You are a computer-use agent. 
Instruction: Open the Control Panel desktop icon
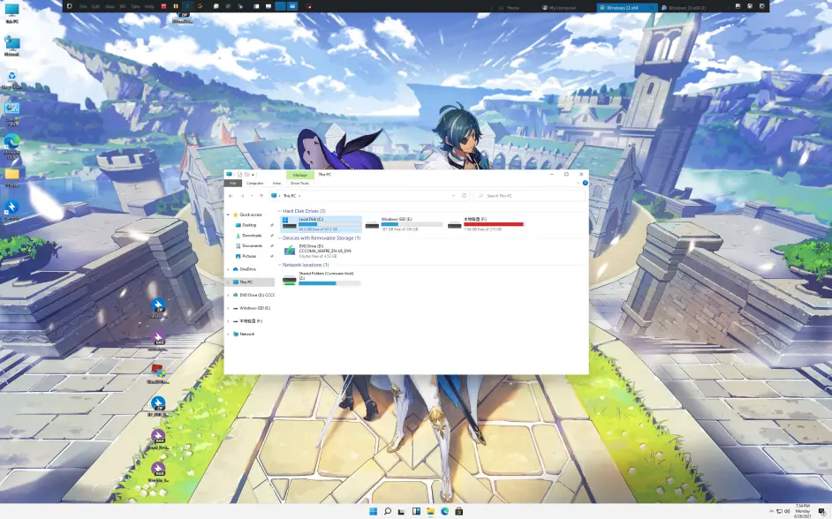[x=11, y=114]
